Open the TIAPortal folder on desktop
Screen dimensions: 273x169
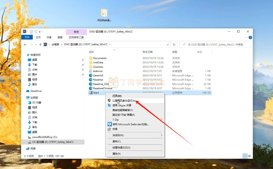click(x=104, y=15)
